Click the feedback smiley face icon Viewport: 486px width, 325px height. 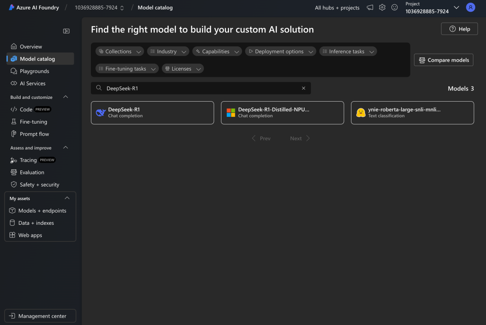395,8
